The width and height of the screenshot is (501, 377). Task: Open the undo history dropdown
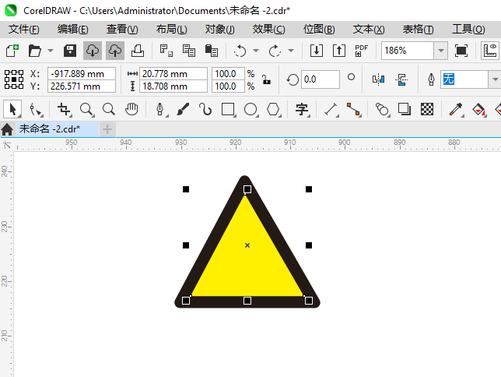point(256,51)
